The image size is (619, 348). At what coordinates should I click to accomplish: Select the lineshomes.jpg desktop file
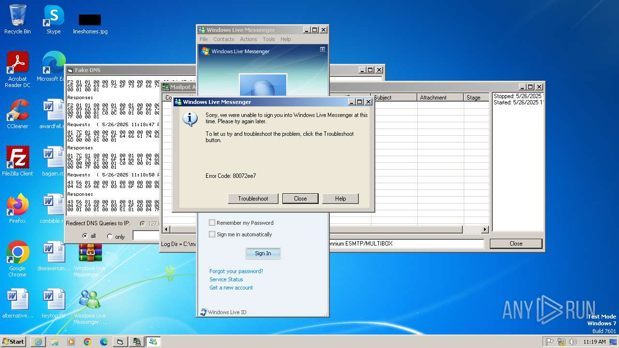tap(90, 24)
